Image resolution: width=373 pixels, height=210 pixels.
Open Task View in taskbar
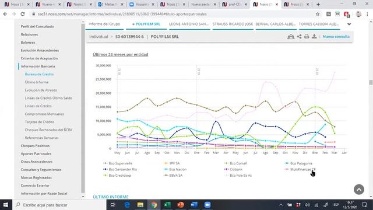[x=113, y=205]
